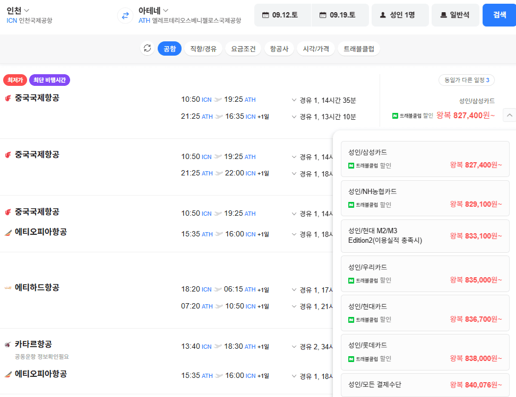Choose 성인/현대 M2/M3 Edition2 833,100원 option
This screenshot has width=516, height=397.
pyautogui.click(x=425, y=236)
